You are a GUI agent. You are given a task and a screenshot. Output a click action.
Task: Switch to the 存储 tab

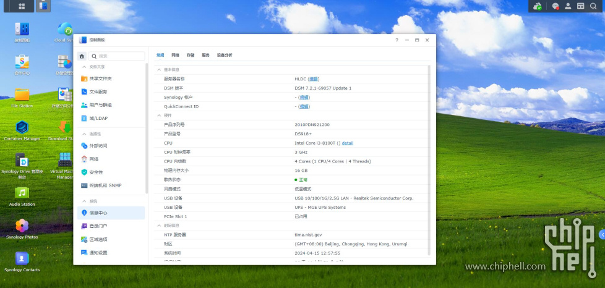pos(190,55)
